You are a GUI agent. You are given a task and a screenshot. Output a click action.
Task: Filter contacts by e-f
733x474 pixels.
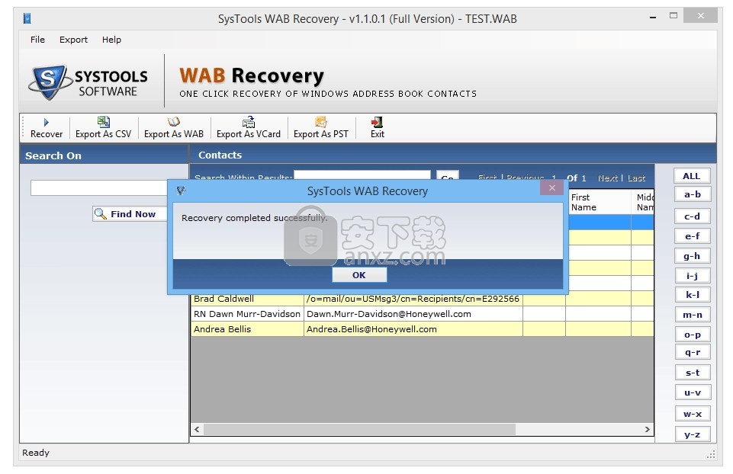693,236
